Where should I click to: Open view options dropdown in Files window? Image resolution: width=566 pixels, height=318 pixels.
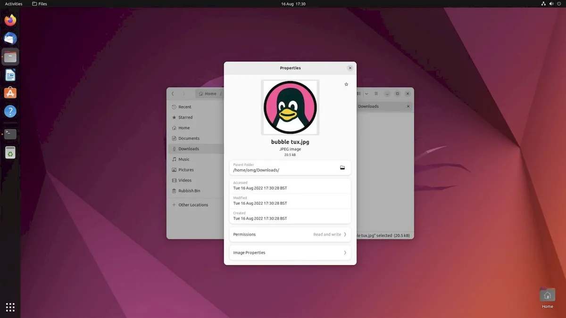(x=366, y=94)
